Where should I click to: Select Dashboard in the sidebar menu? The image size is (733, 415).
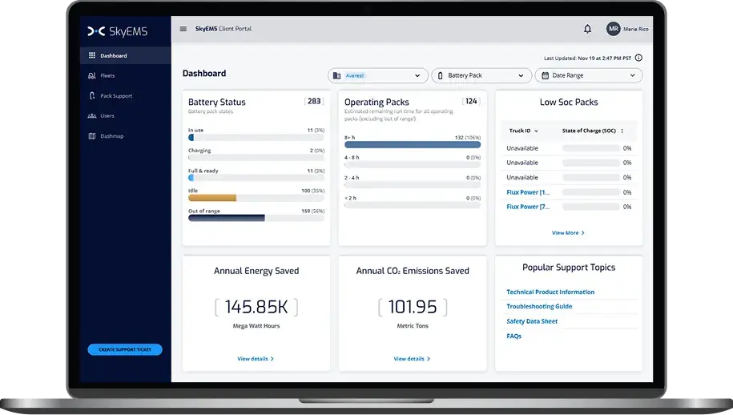[x=125, y=55]
